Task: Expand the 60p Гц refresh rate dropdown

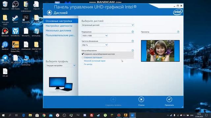Action: pos(95,45)
